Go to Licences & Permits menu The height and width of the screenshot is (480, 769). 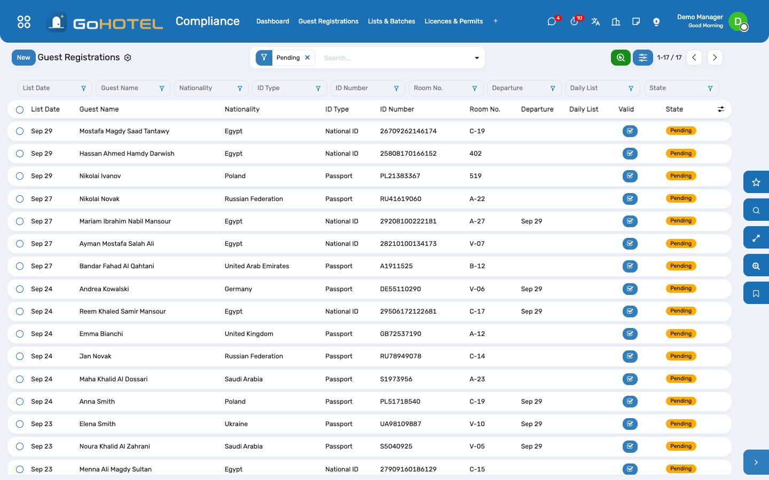click(x=453, y=21)
